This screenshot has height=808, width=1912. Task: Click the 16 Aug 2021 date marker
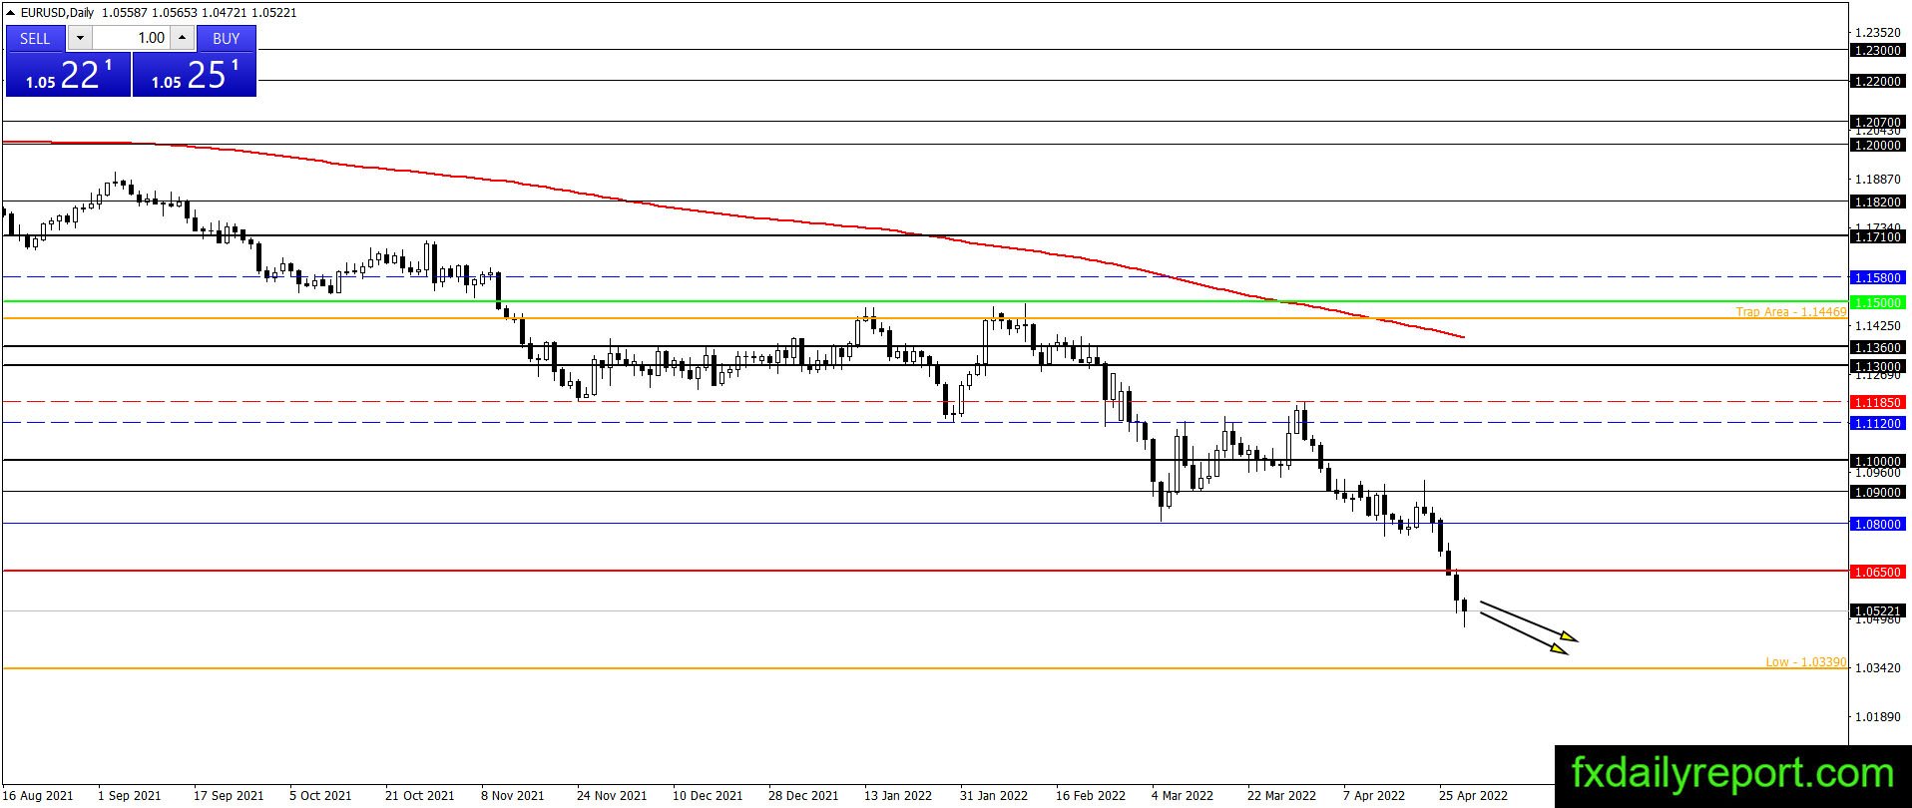[x=38, y=796]
